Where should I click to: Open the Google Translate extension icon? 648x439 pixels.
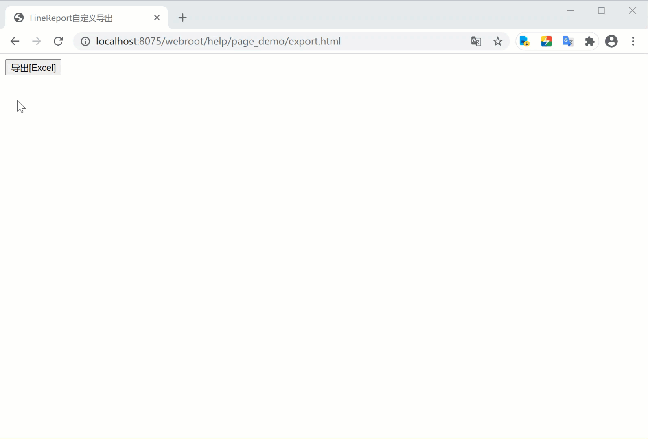pos(568,41)
